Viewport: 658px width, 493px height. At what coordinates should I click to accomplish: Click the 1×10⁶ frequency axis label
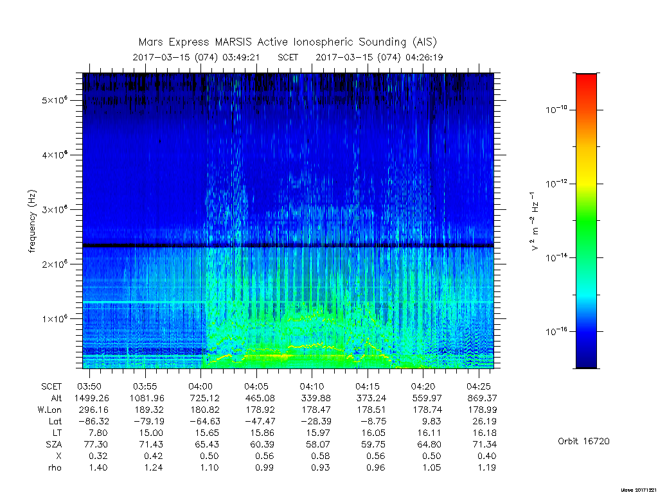pos(55,318)
